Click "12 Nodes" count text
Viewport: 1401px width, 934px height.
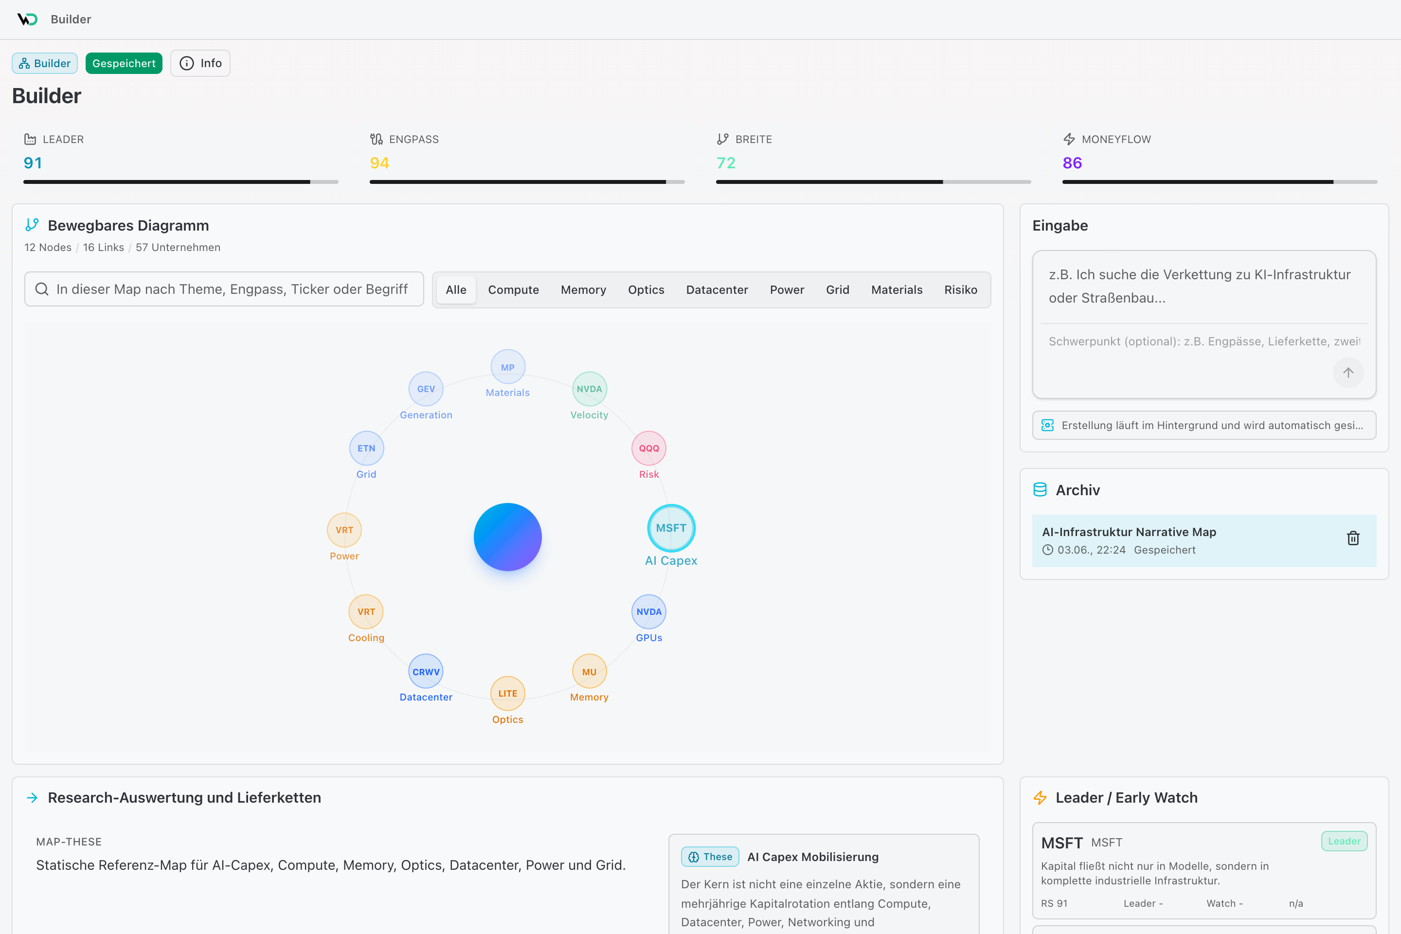pos(48,247)
